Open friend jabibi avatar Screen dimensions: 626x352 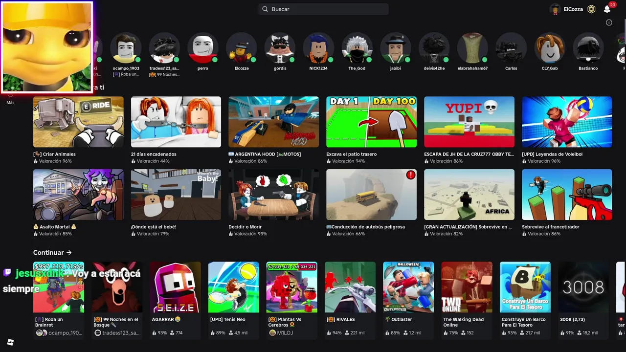pyautogui.click(x=396, y=48)
